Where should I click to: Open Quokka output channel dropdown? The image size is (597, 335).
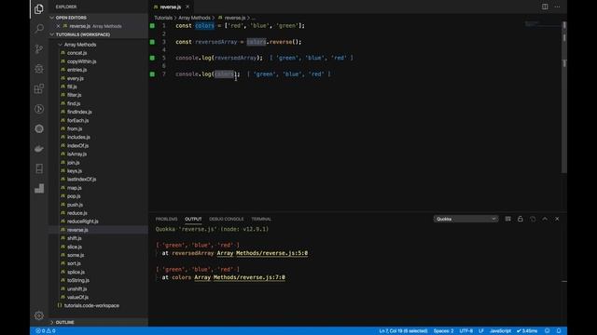click(466, 219)
